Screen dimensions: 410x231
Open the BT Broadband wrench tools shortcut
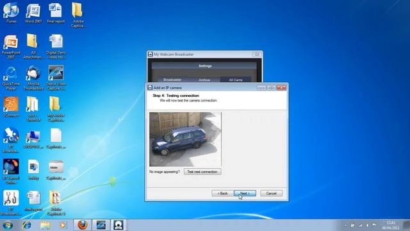(x=11, y=203)
